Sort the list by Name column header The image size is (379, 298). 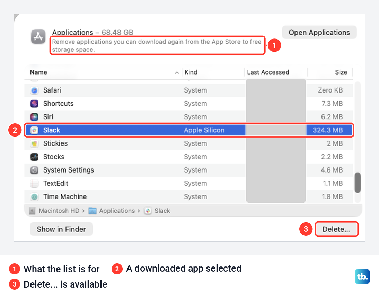tap(39, 72)
